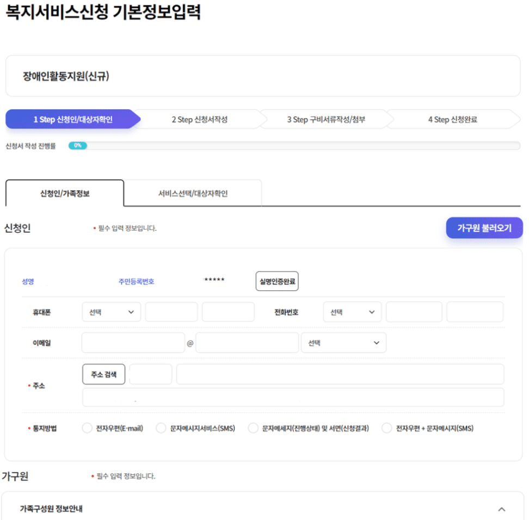Click the 실명인증완료 verification button
The image size is (529, 520).
277,280
